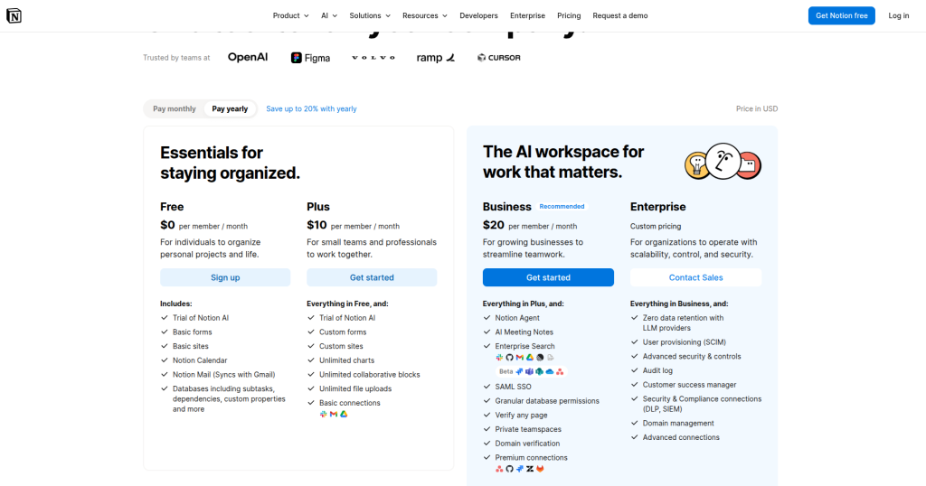The height and width of the screenshot is (486, 926).
Task: Click 'User provisioning (SCIM)' text
Action: pyautogui.click(x=685, y=342)
